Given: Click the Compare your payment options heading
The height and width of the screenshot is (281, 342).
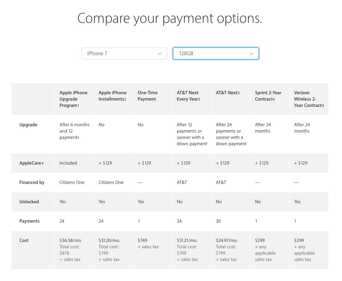Looking at the screenshot, I should tap(170, 18).
